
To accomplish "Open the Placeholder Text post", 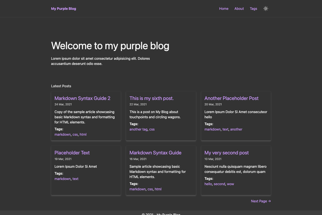I will [72, 152].
